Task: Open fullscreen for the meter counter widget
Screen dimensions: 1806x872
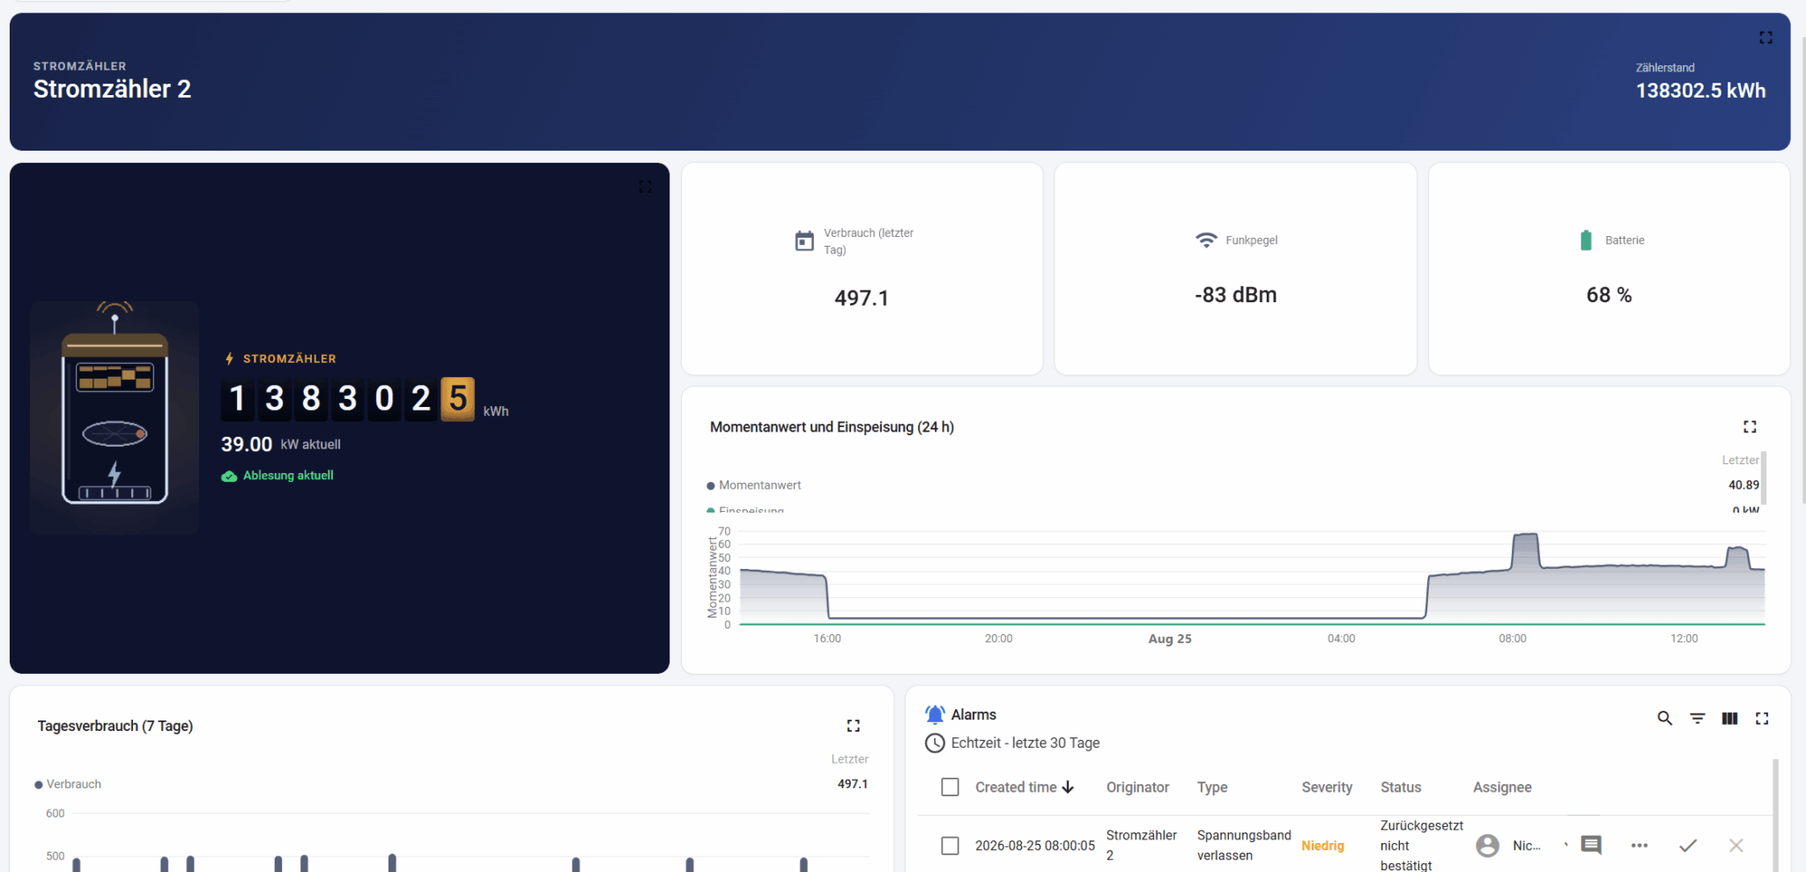Action: point(645,187)
